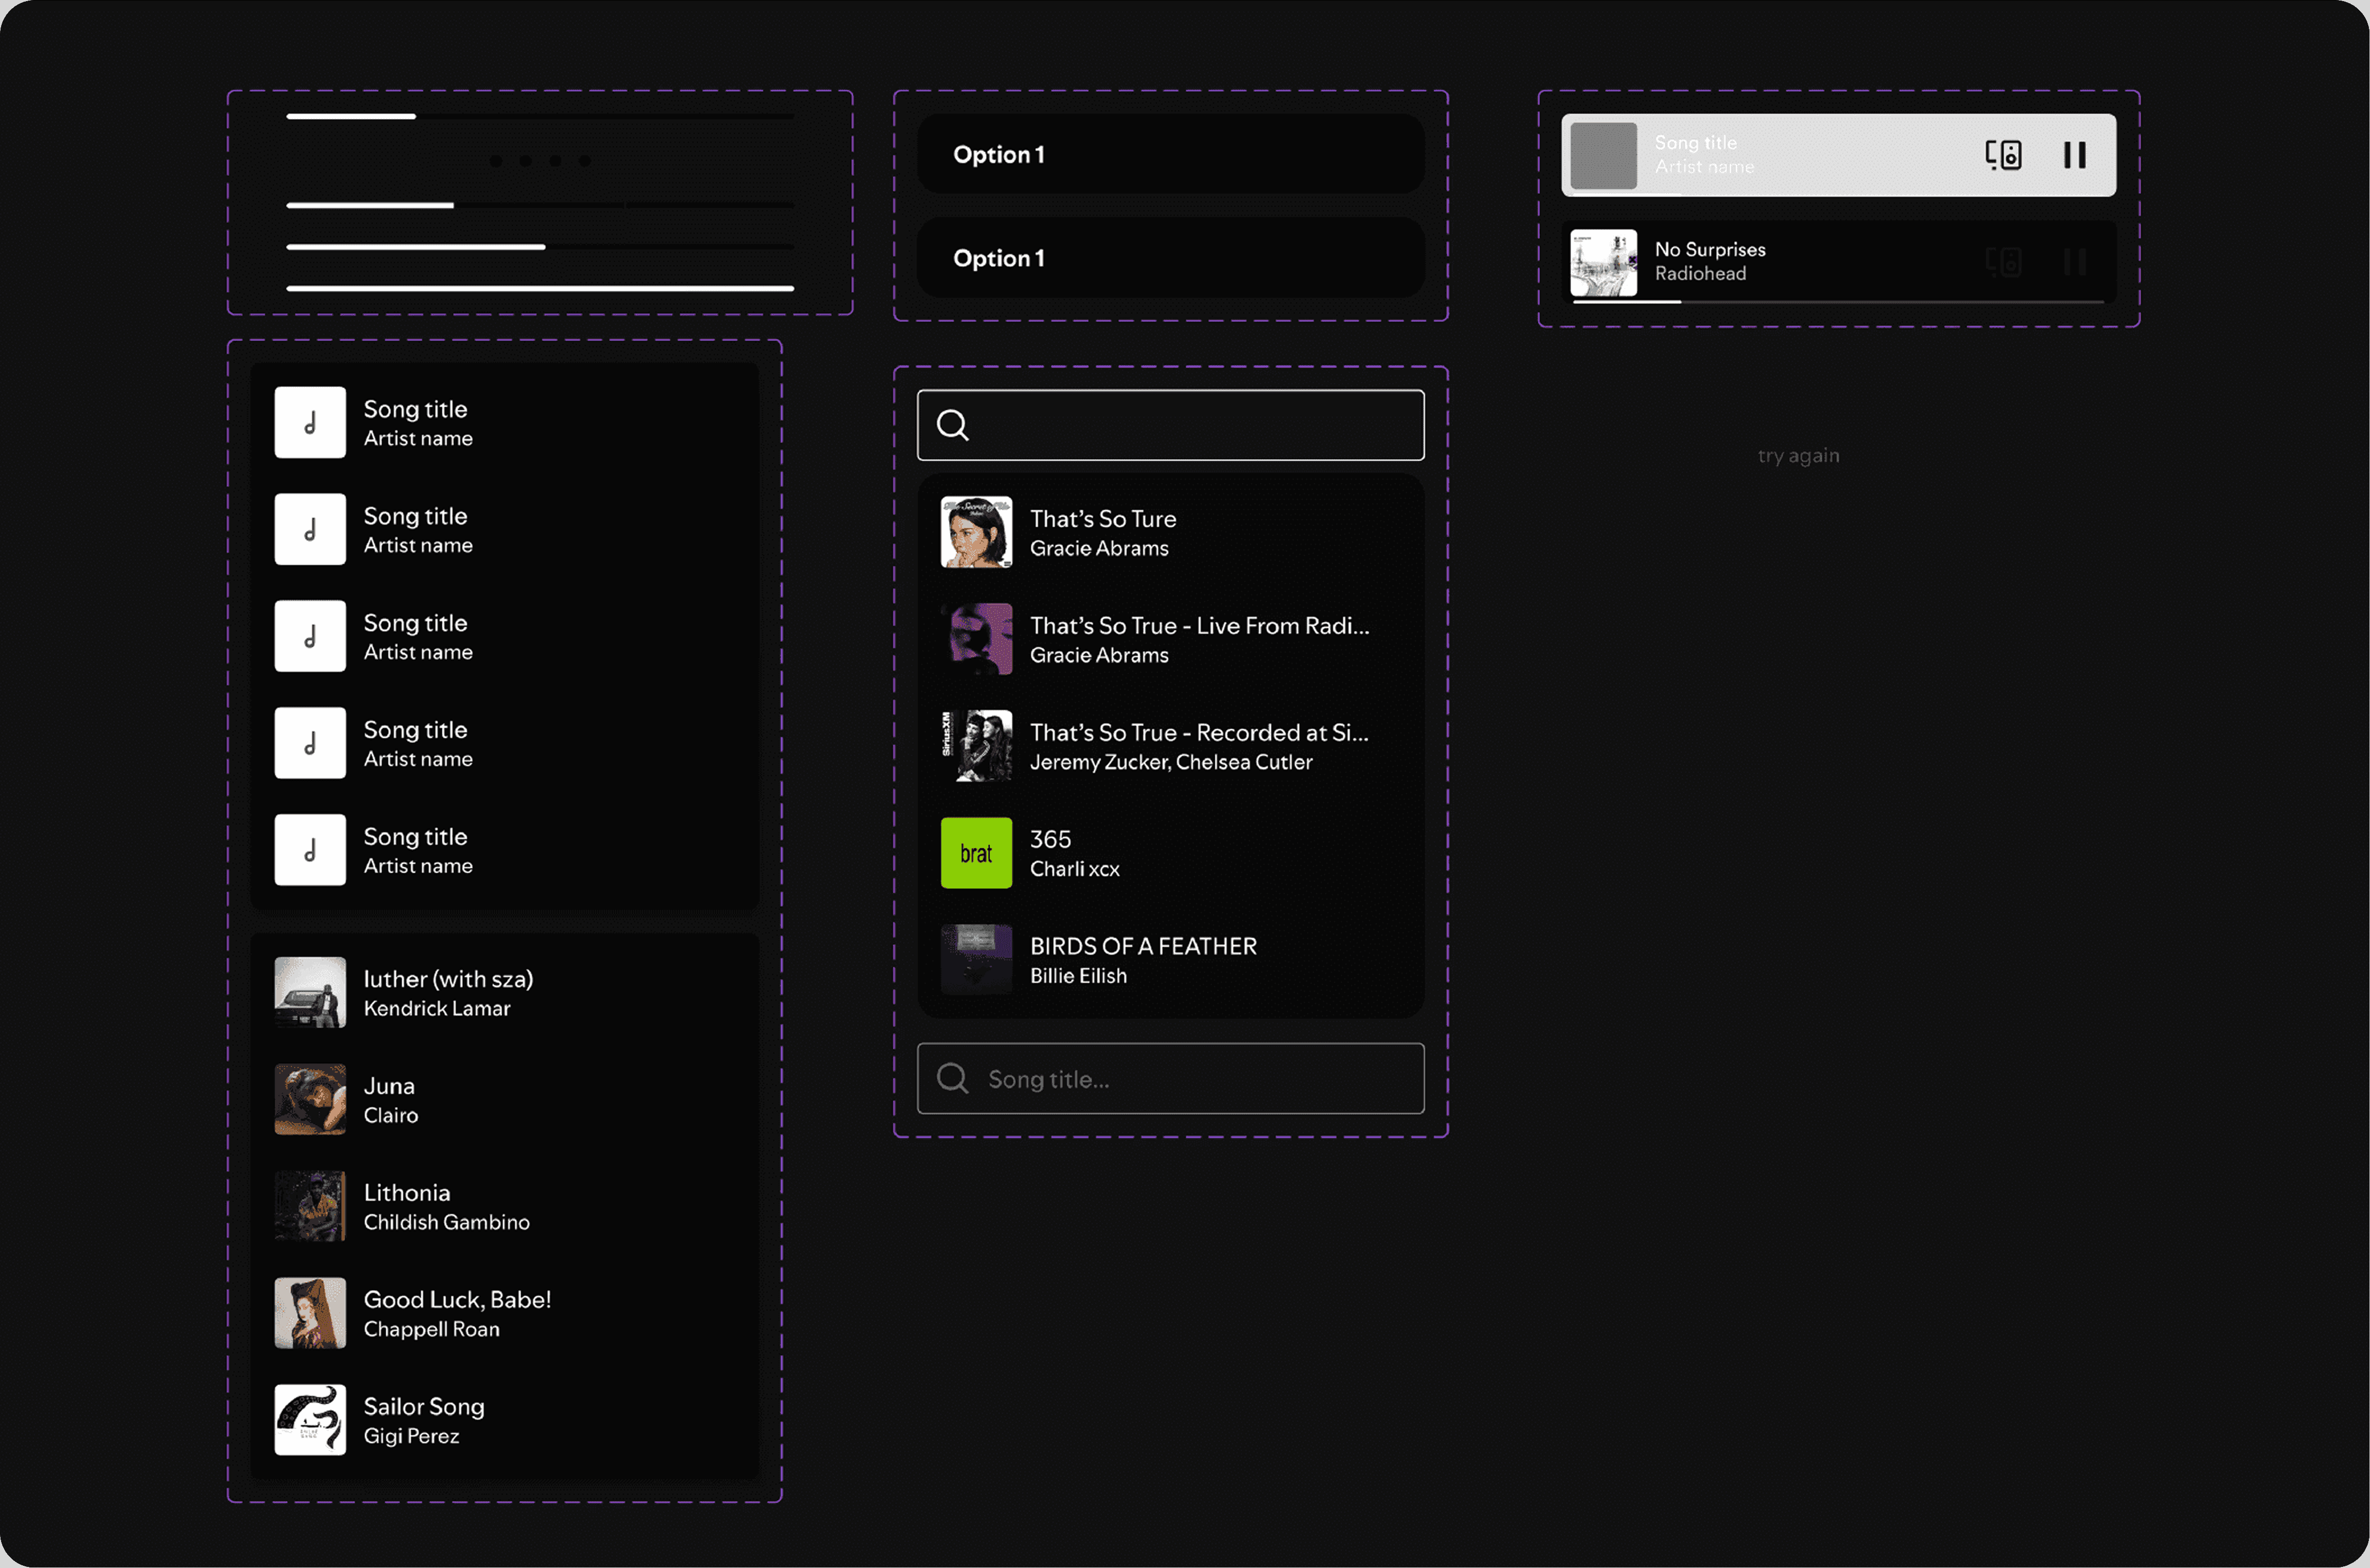Viewport: 2370px width, 1568px height.
Task: Click the search icon in the empty search box
Action: (953, 425)
